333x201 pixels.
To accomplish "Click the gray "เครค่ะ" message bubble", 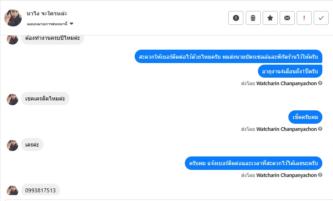I will (32, 145).
